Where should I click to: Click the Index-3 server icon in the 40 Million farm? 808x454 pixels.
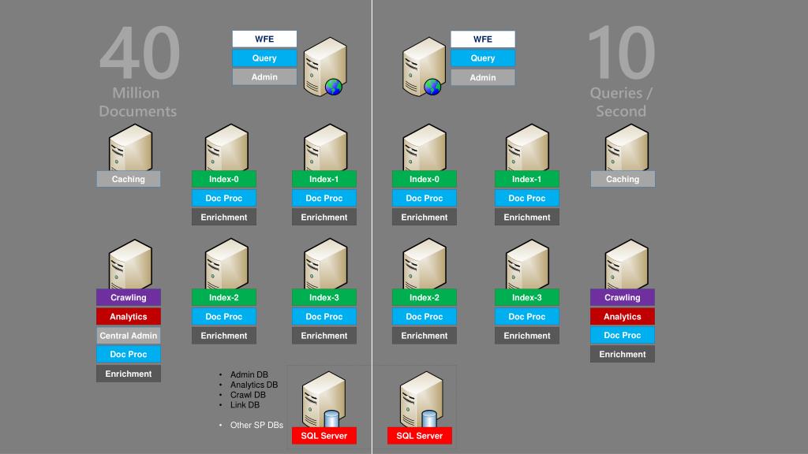tap(326, 263)
